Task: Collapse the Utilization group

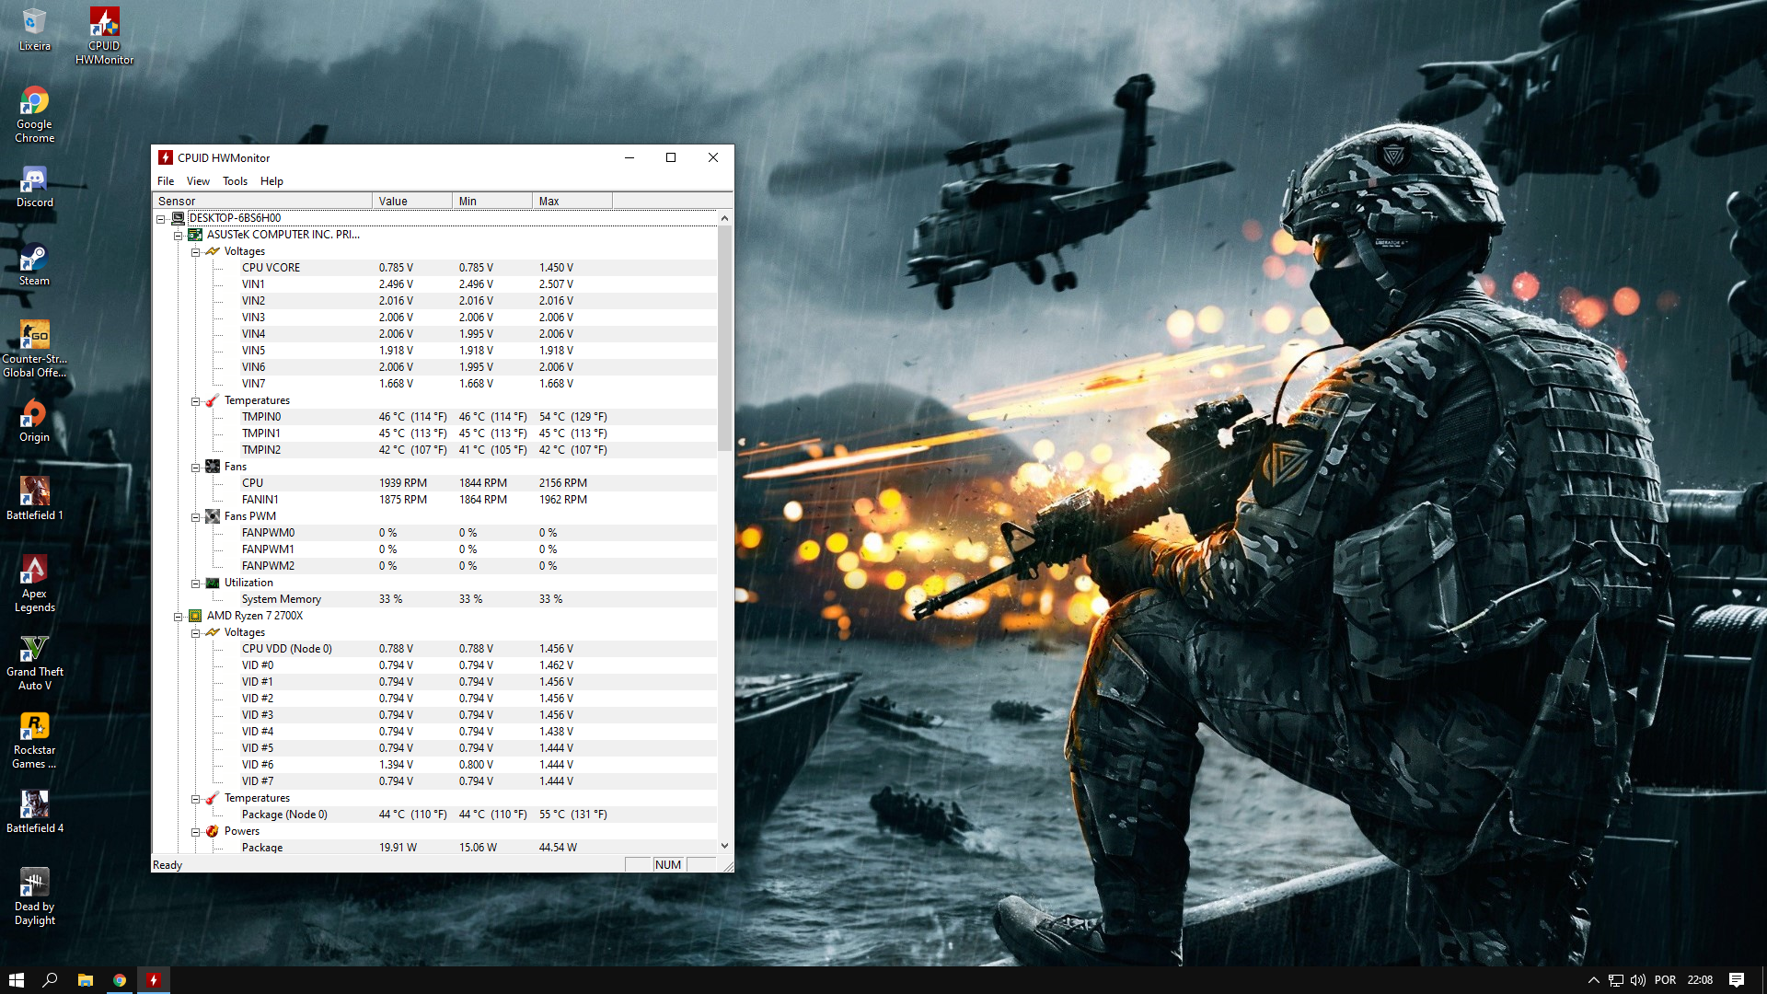Action: [x=196, y=584]
